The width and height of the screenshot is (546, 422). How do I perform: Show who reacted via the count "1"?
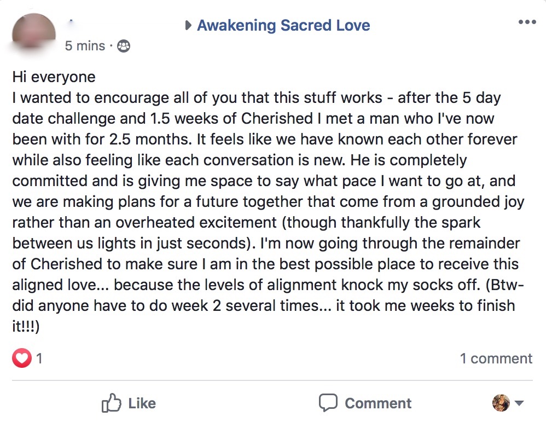click(x=39, y=359)
